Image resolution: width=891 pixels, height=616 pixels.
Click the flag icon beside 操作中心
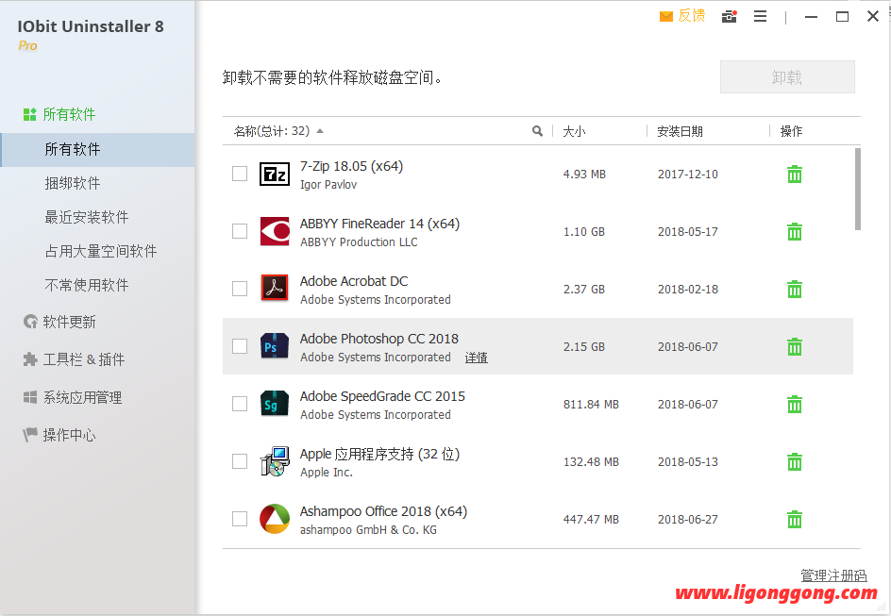point(30,435)
